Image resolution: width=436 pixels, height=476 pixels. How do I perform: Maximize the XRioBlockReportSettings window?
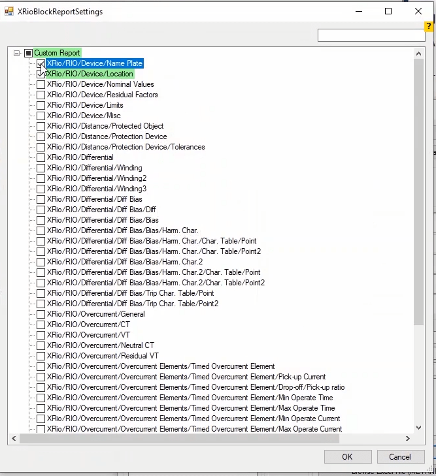click(388, 12)
